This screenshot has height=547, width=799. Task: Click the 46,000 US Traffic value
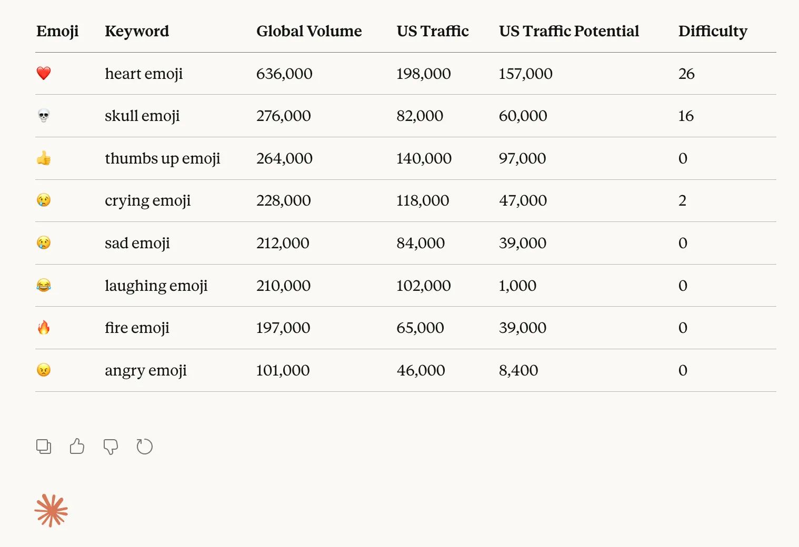[420, 370]
